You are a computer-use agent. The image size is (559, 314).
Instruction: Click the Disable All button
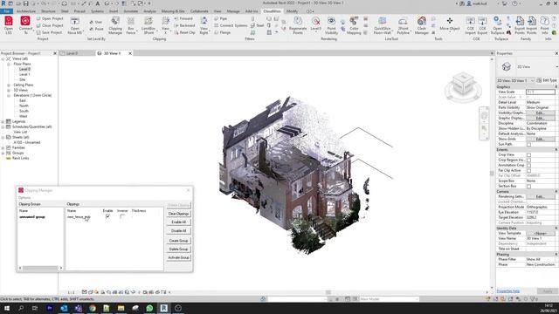coord(178,230)
